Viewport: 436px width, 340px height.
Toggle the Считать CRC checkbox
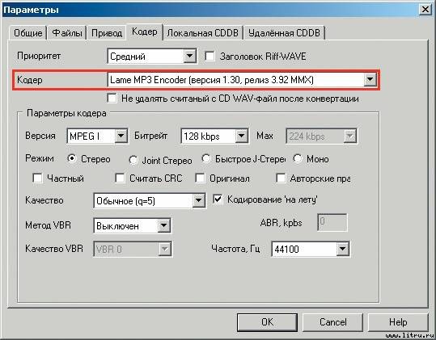click(x=120, y=178)
